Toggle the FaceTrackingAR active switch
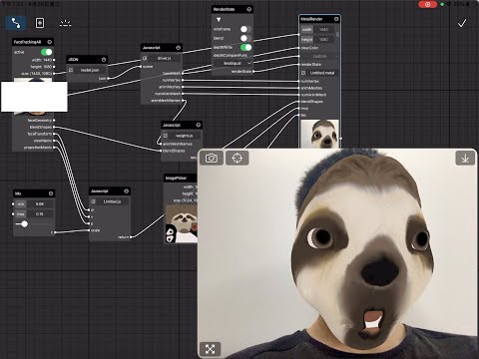The image size is (479, 359). [x=47, y=52]
